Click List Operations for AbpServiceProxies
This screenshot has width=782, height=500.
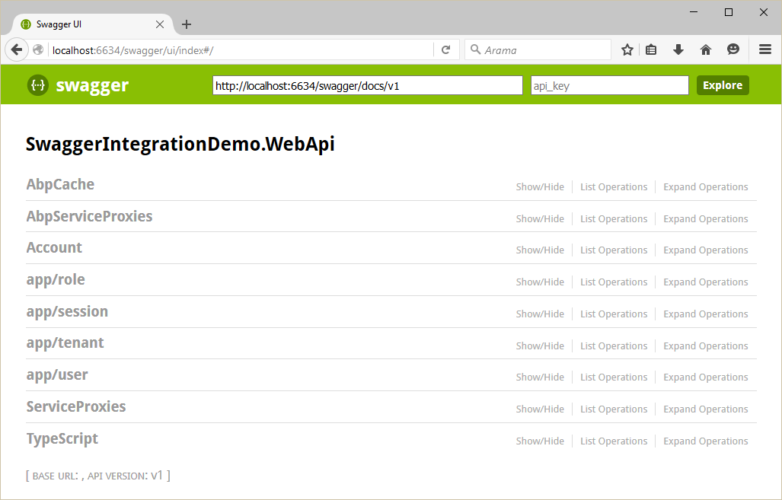click(x=614, y=219)
